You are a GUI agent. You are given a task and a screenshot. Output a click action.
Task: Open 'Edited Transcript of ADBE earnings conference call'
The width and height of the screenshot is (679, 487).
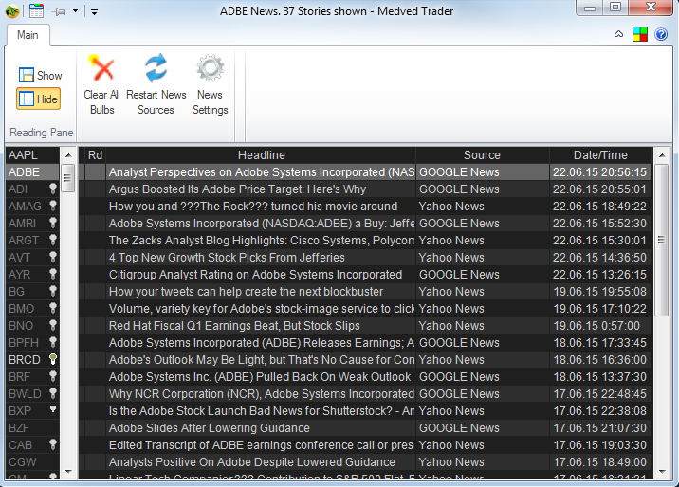pos(261,445)
